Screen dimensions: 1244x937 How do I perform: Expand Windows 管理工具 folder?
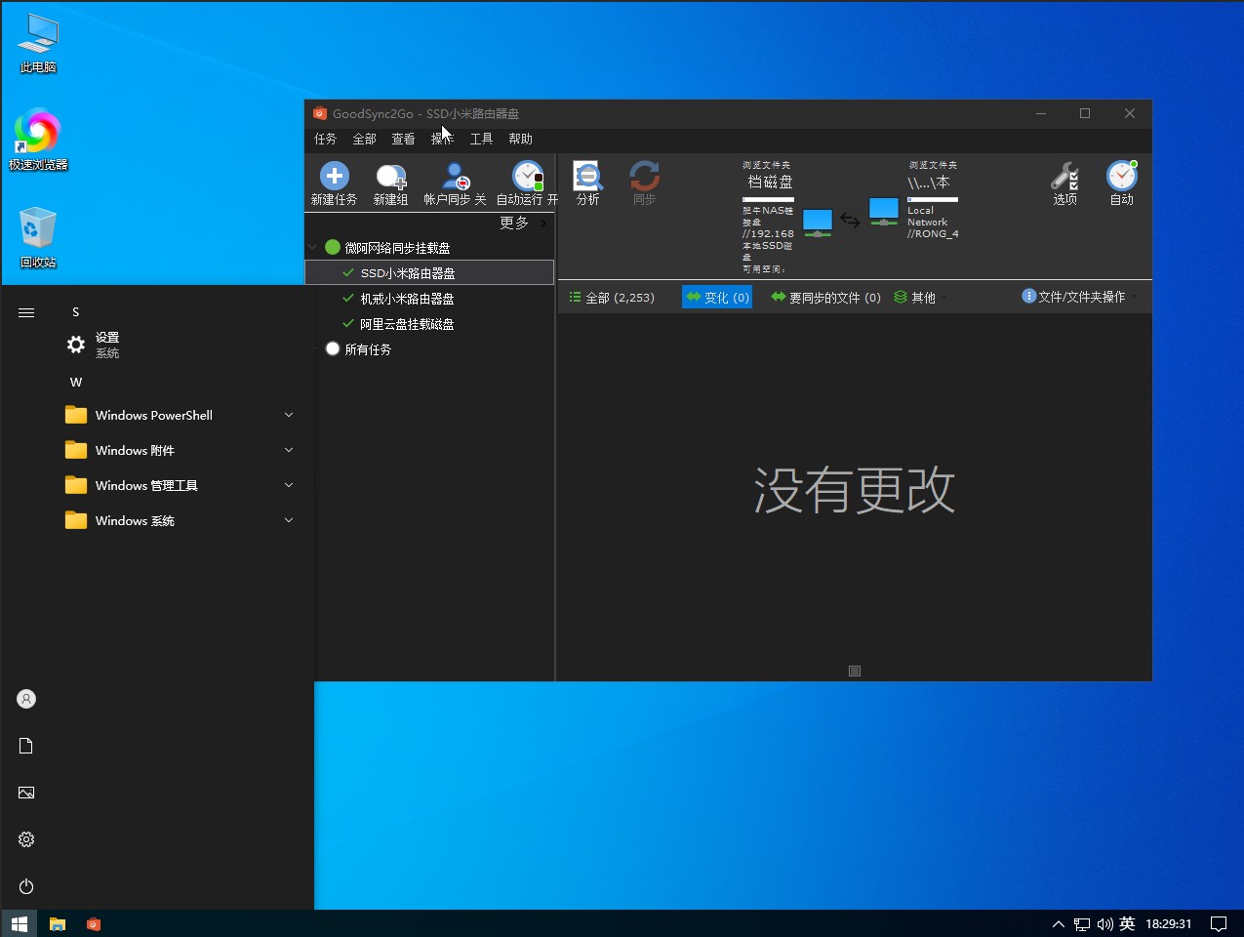pos(181,485)
